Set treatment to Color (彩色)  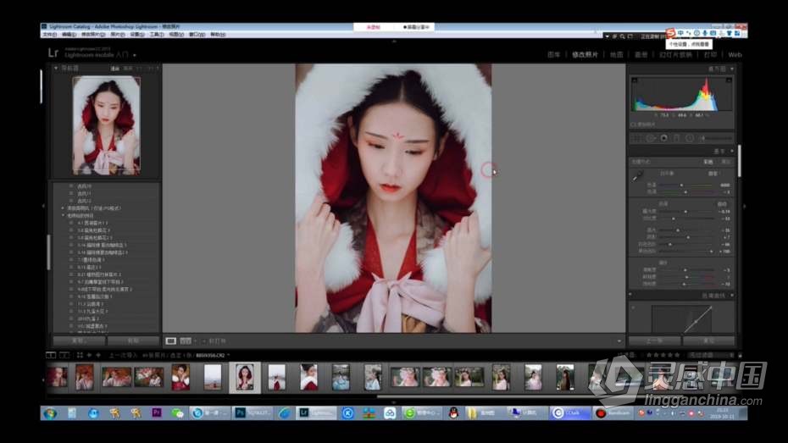coord(708,163)
